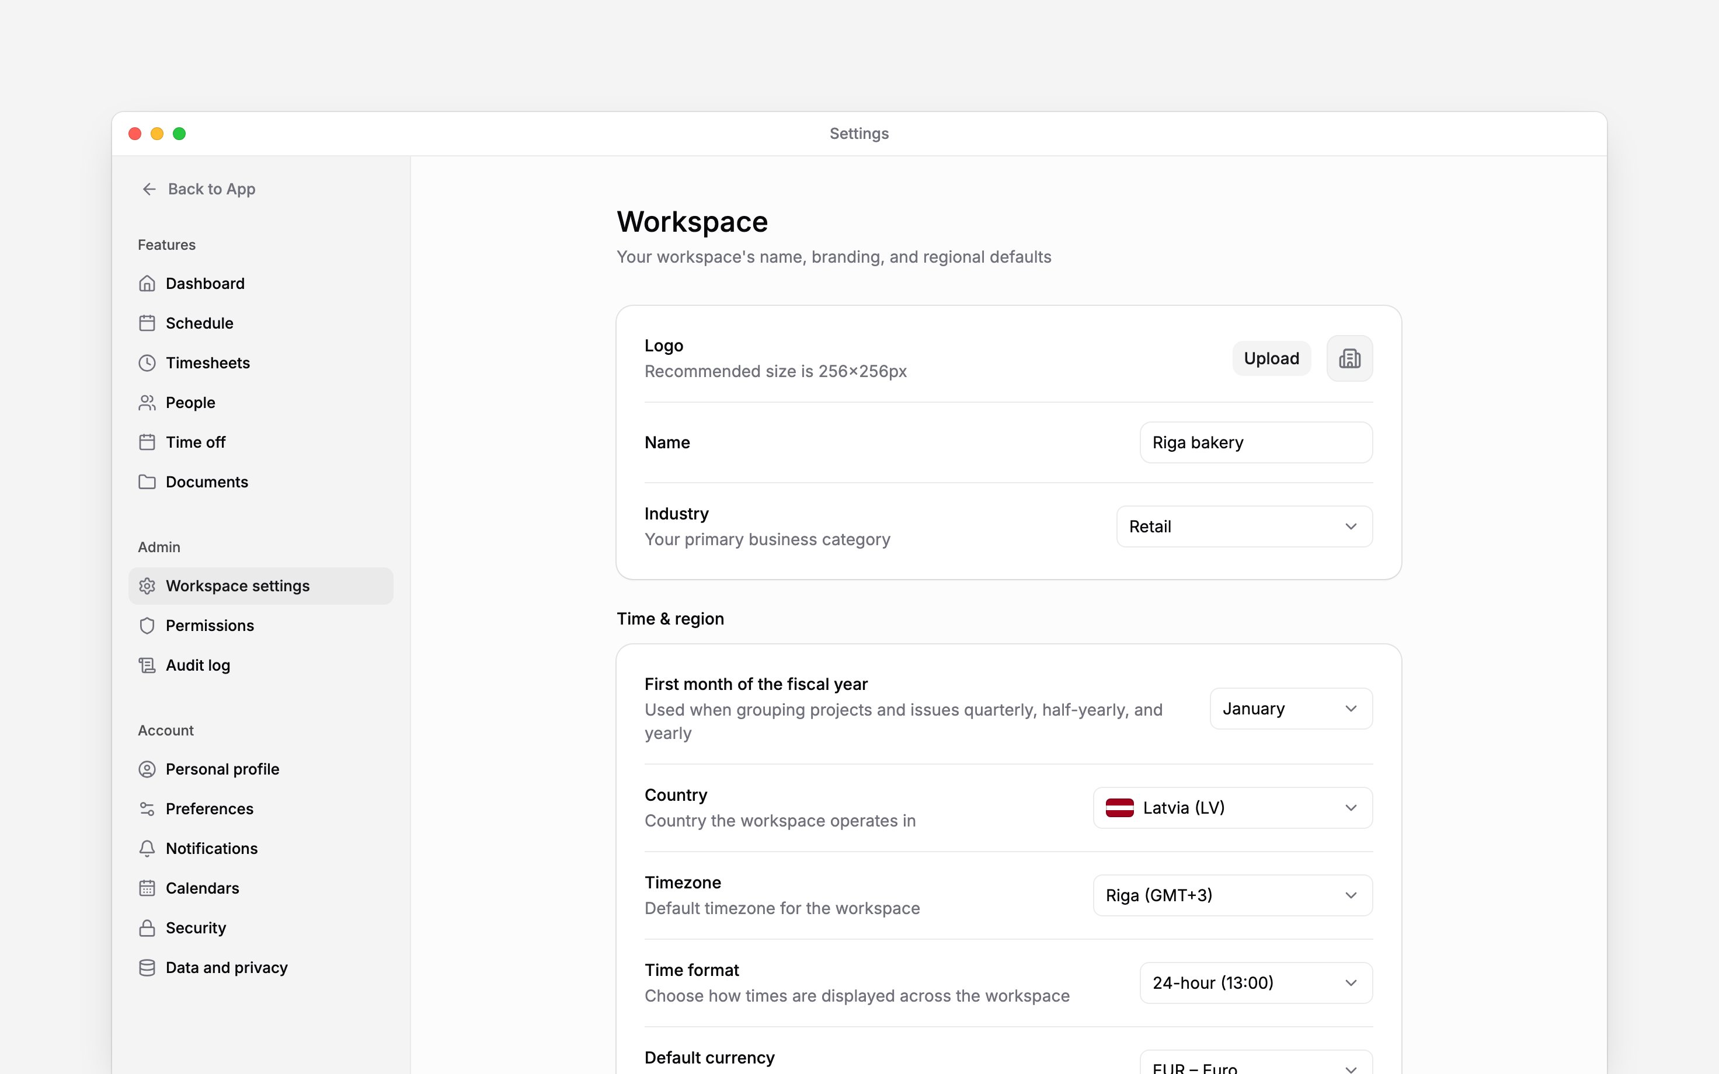Click the Calendars label in sidebar

[x=203, y=888]
